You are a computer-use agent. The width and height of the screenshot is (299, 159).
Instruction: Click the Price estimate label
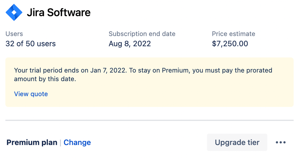pyautogui.click(x=233, y=34)
